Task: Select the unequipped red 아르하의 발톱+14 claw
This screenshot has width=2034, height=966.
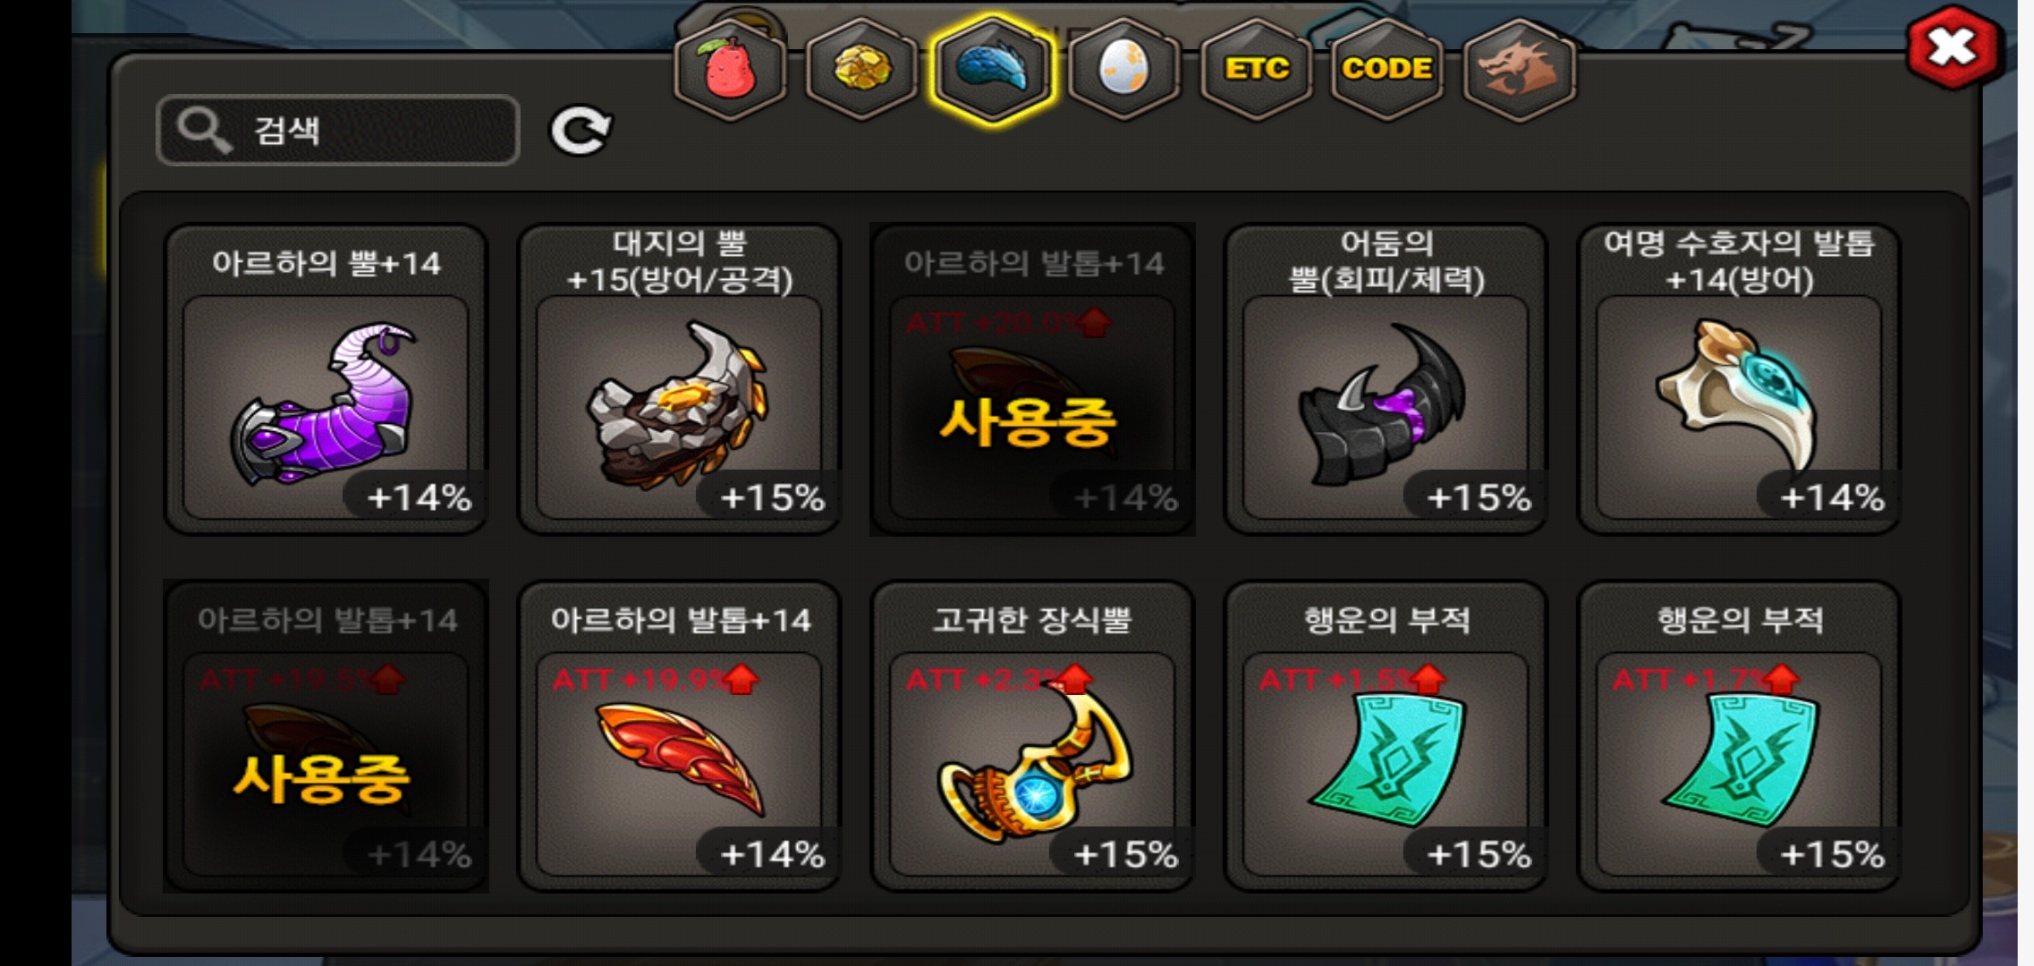Action: point(679,736)
